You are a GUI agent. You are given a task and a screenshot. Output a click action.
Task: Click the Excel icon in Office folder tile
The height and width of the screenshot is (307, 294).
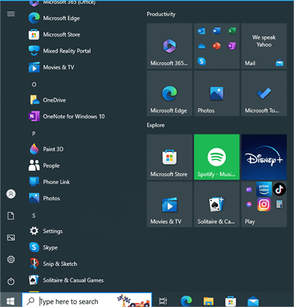(x=232, y=31)
